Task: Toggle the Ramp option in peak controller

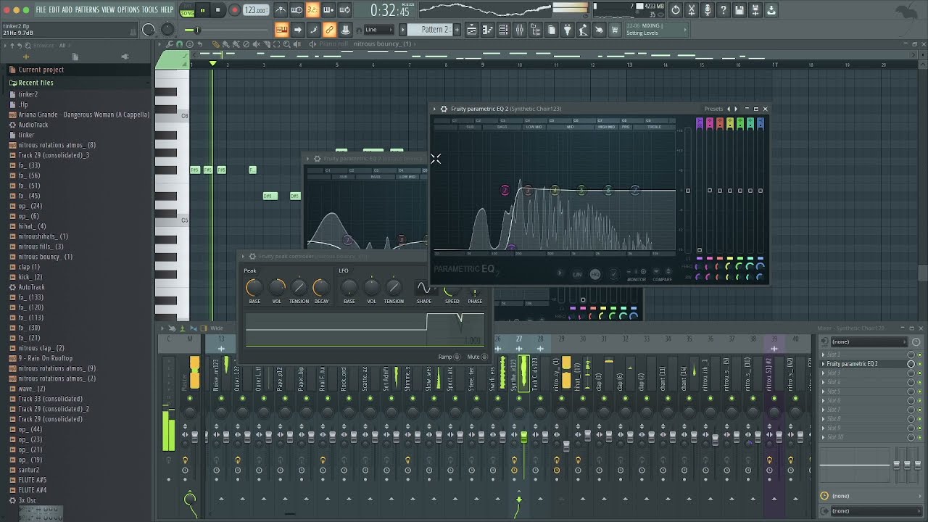Action: 457,357
